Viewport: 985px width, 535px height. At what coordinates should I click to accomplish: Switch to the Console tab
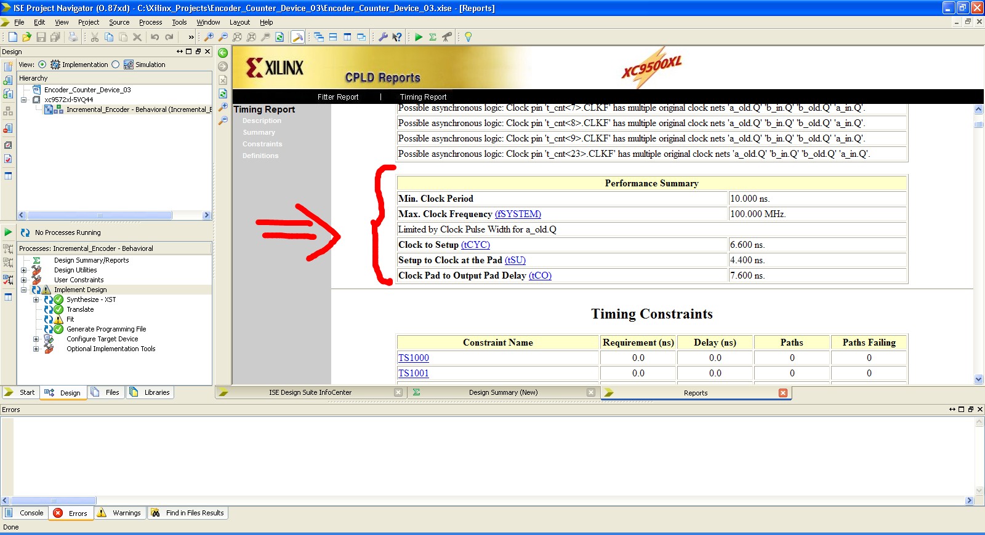pyautogui.click(x=25, y=513)
